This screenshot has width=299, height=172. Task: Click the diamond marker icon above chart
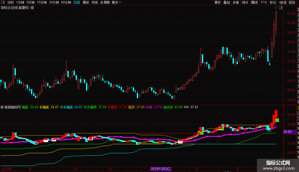point(276,8)
